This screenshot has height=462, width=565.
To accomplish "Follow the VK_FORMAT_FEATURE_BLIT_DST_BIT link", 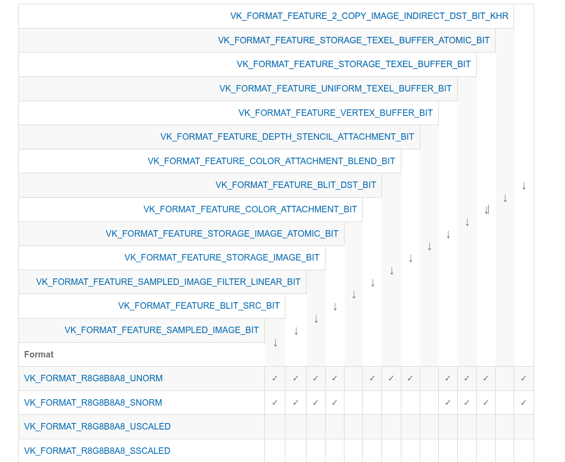I will [x=296, y=185].
